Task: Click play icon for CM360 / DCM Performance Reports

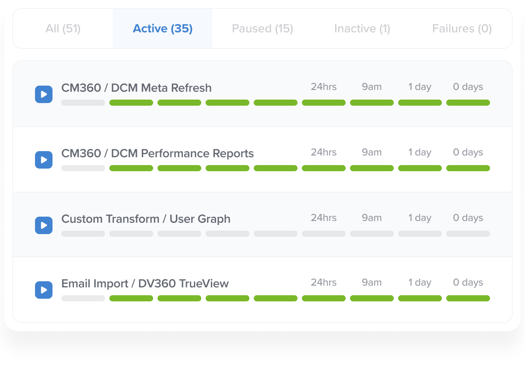Action: click(44, 159)
